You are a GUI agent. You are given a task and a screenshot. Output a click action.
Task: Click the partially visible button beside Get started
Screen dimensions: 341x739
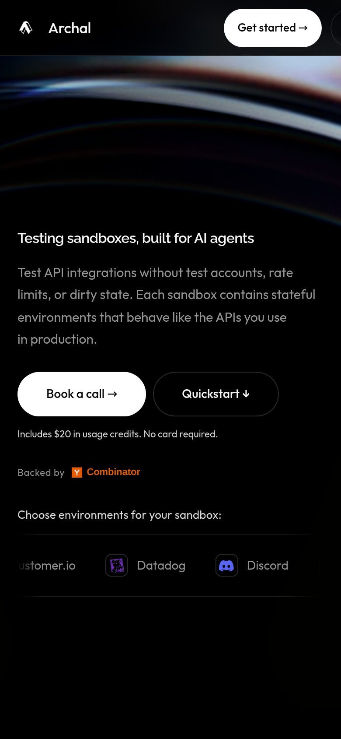(x=336, y=28)
